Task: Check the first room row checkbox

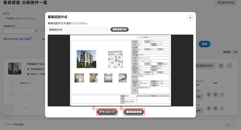Action: 11,94
